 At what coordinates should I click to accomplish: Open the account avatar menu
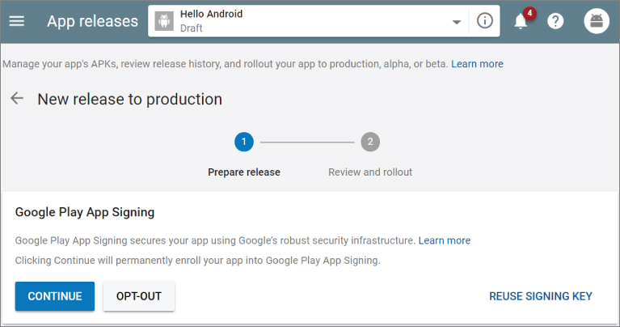597,21
